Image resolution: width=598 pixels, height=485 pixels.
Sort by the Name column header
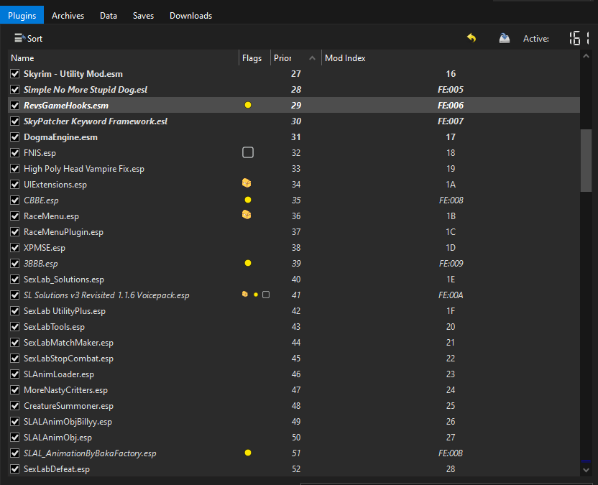coord(123,58)
